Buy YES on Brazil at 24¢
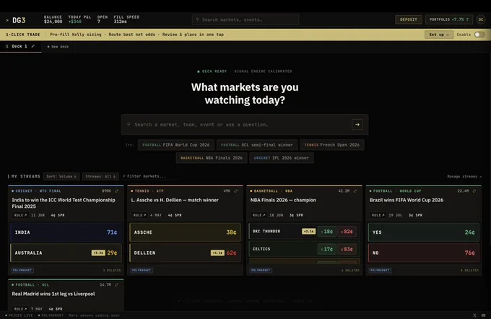491x319 pixels. click(x=423, y=232)
